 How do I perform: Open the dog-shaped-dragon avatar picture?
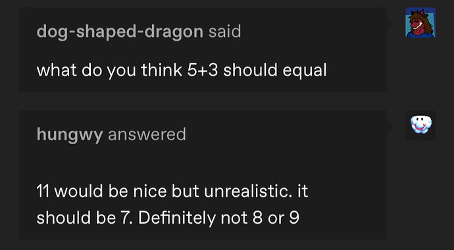point(420,22)
